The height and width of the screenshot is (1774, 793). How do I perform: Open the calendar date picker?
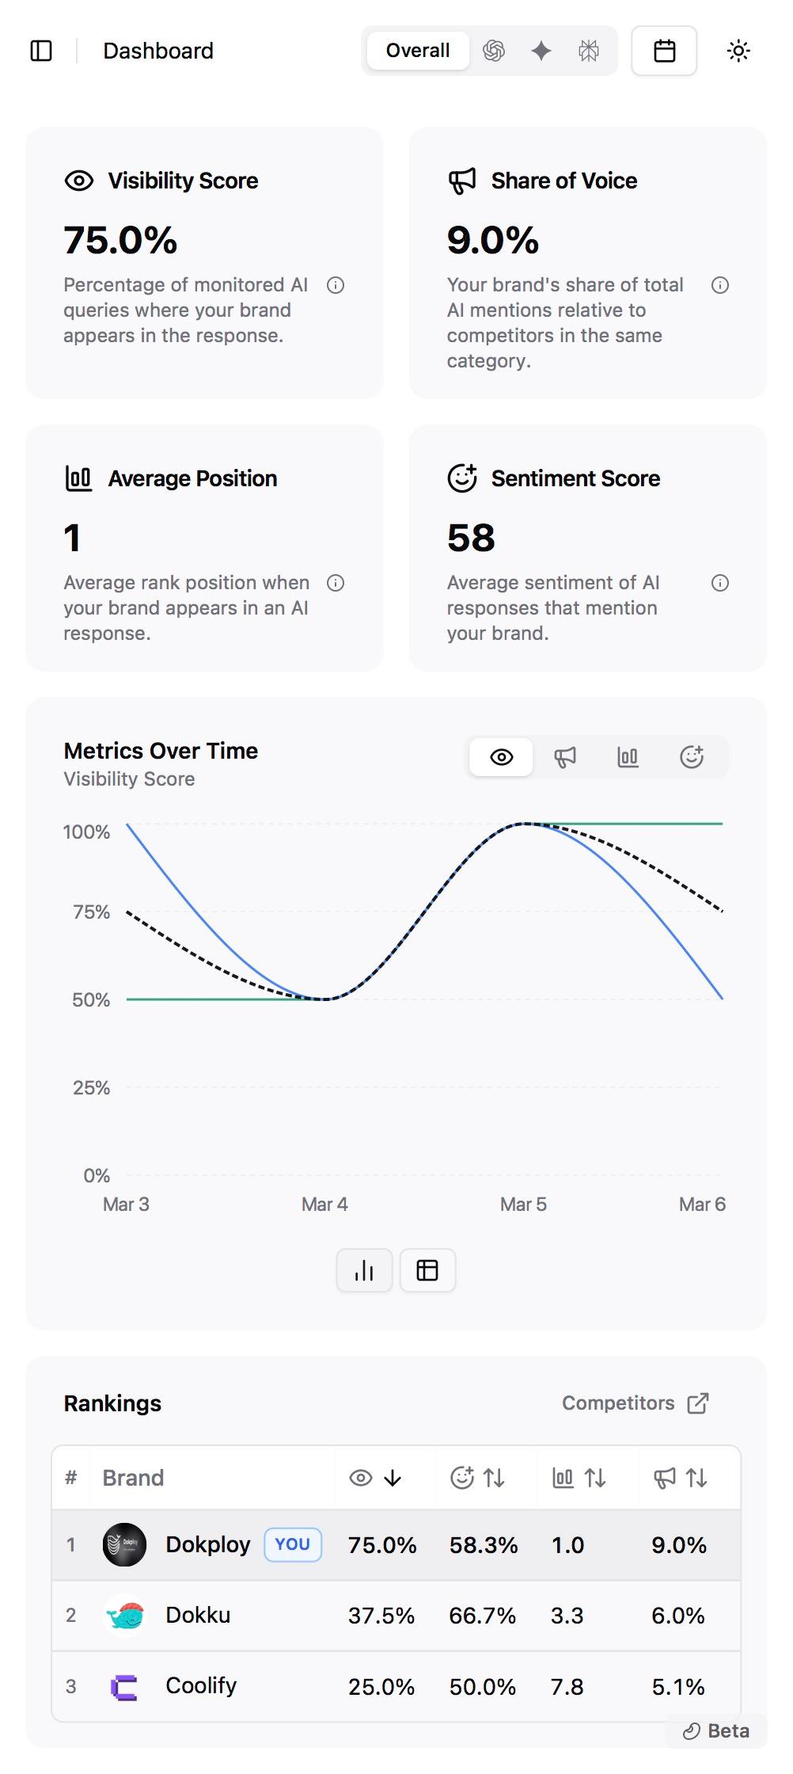click(x=664, y=51)
